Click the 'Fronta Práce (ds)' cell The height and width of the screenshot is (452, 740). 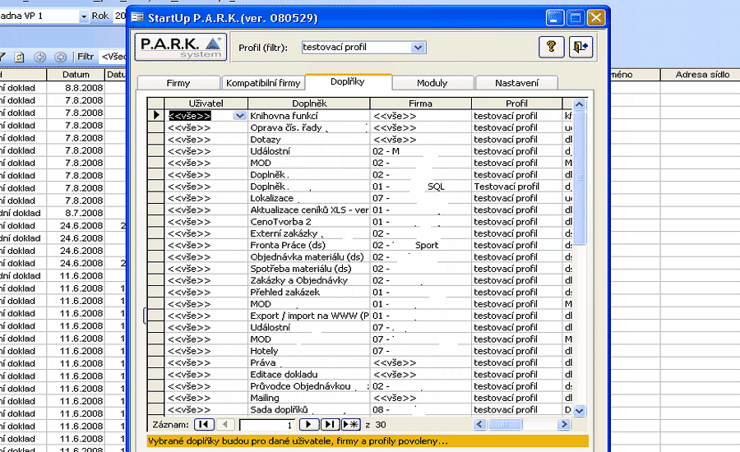pyautogui.click(x=309, y=245)
